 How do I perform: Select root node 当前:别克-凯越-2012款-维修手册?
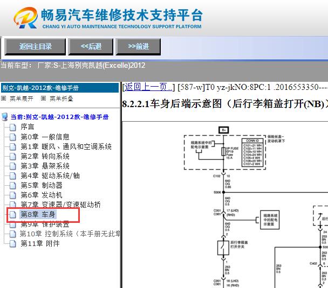pos(60,117)
